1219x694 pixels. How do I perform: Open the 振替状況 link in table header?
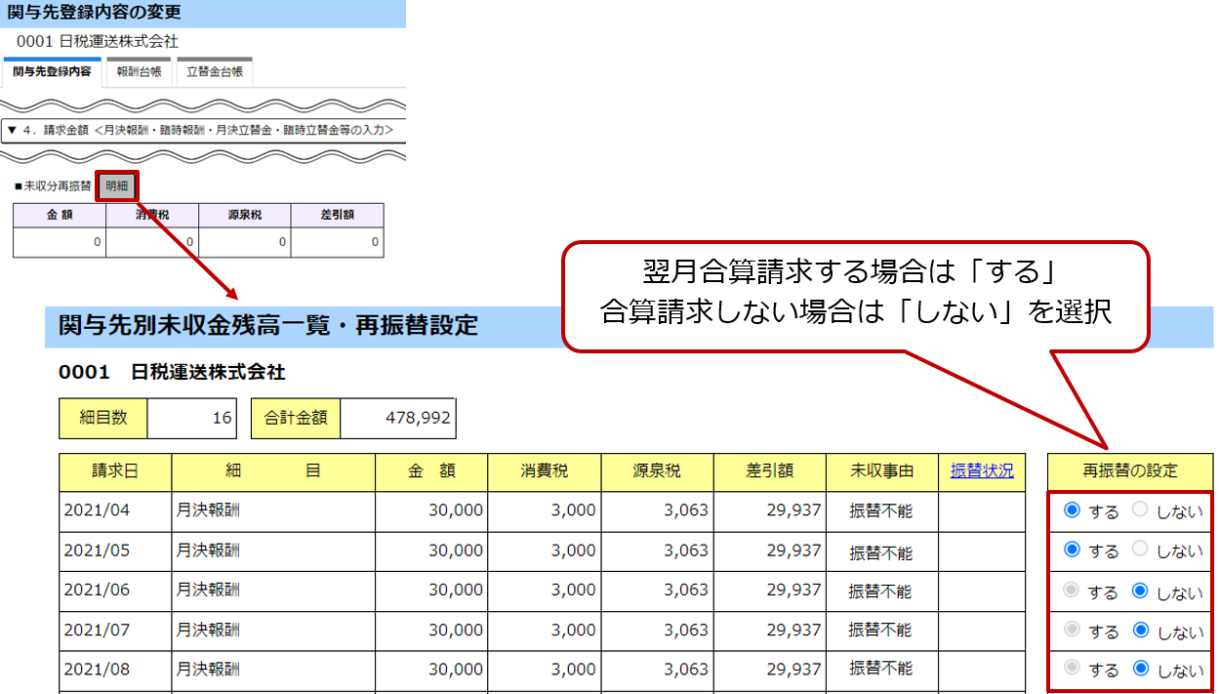click(x=982, y=470)
